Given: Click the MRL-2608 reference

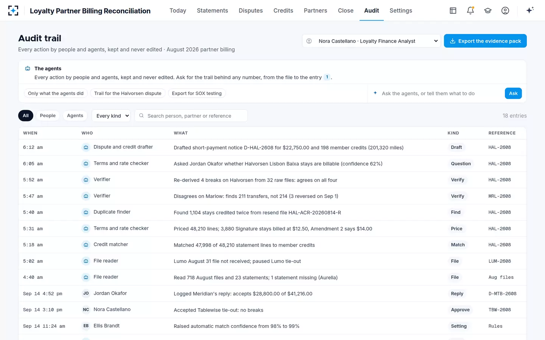Looking at the screenshot, I should (x=500, y=196).
